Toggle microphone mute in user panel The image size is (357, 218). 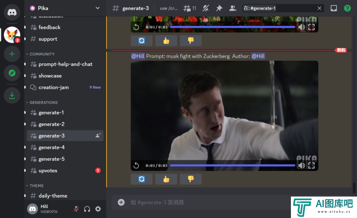pos(76,209)
